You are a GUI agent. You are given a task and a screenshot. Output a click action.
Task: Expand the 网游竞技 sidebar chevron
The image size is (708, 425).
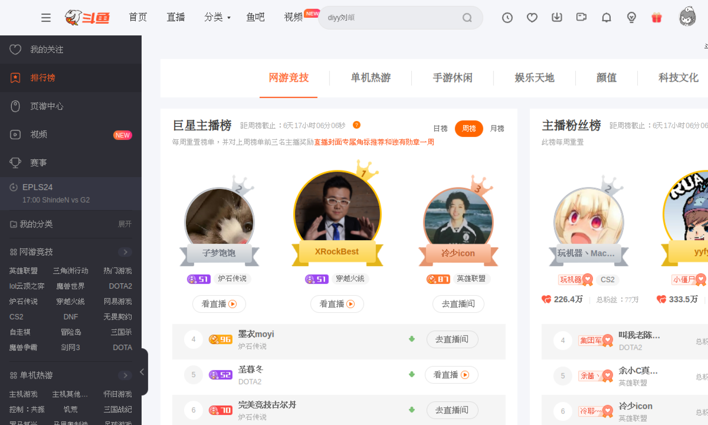click(x=125, y=252)
